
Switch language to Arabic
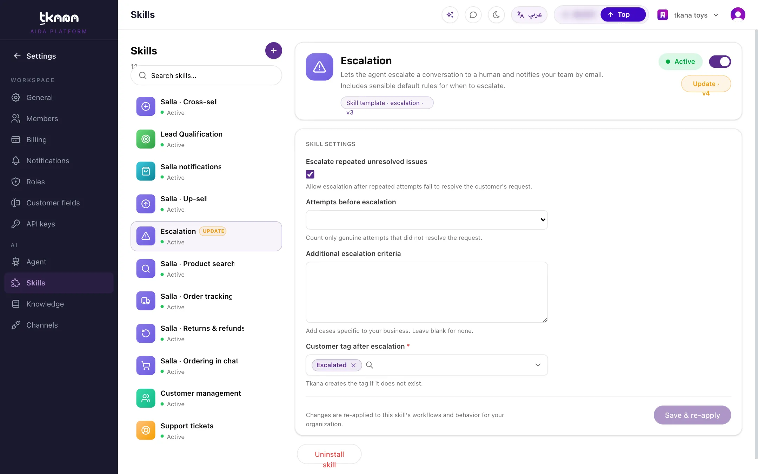529,15
